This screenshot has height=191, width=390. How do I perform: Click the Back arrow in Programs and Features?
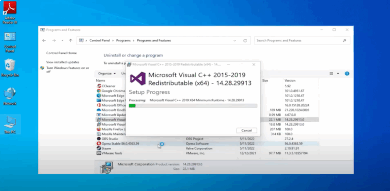tap(44, 40)
